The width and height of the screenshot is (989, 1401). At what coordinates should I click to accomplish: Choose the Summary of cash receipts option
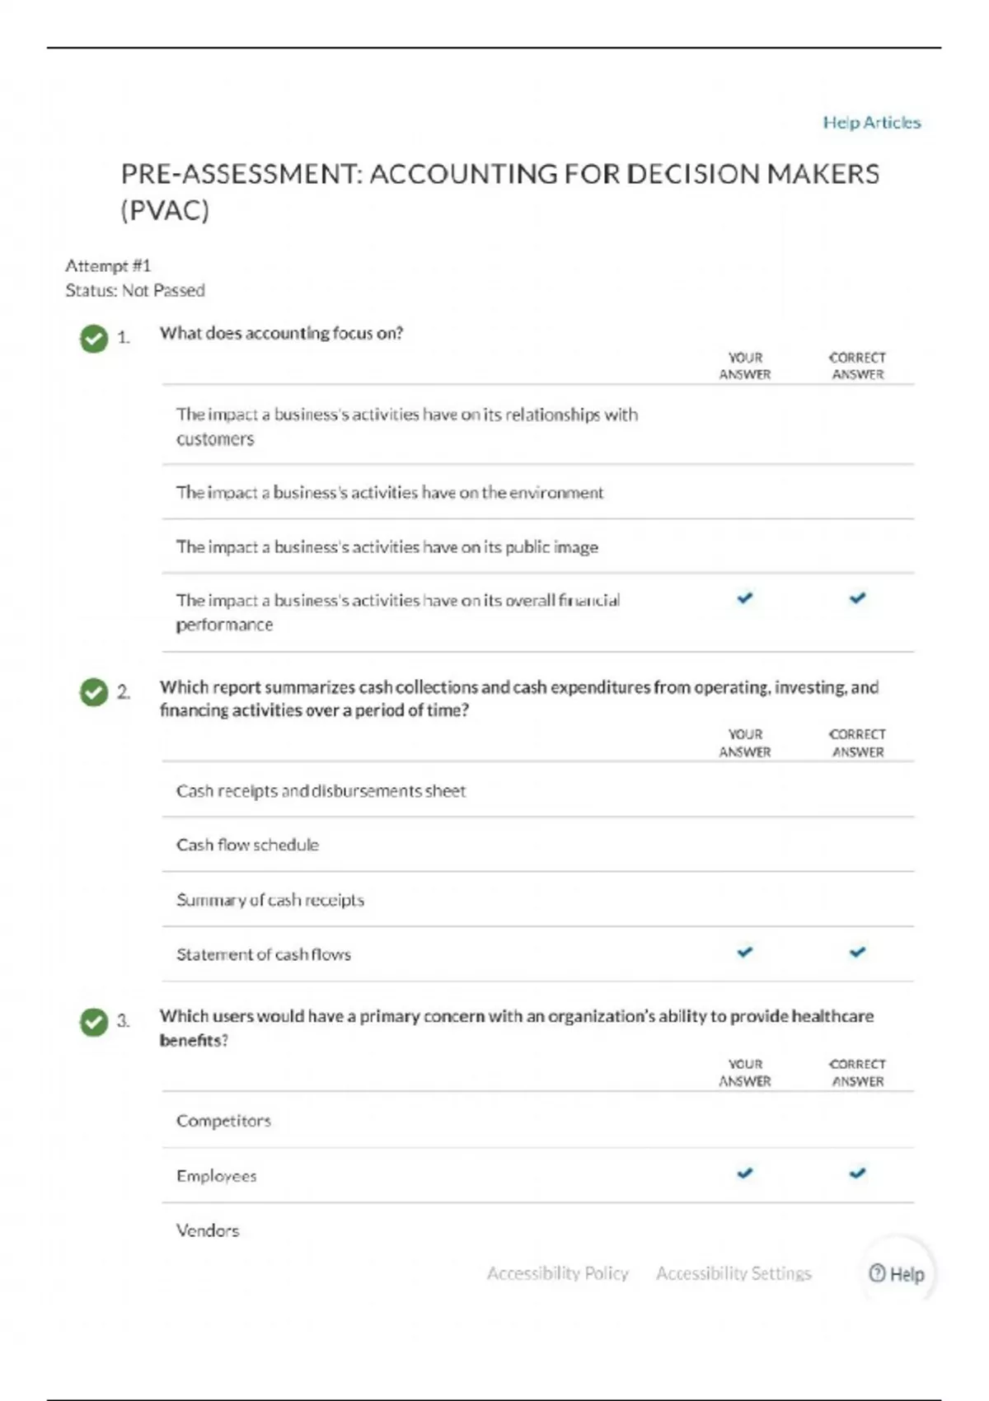pyautogui.click(x=270, y=900)
